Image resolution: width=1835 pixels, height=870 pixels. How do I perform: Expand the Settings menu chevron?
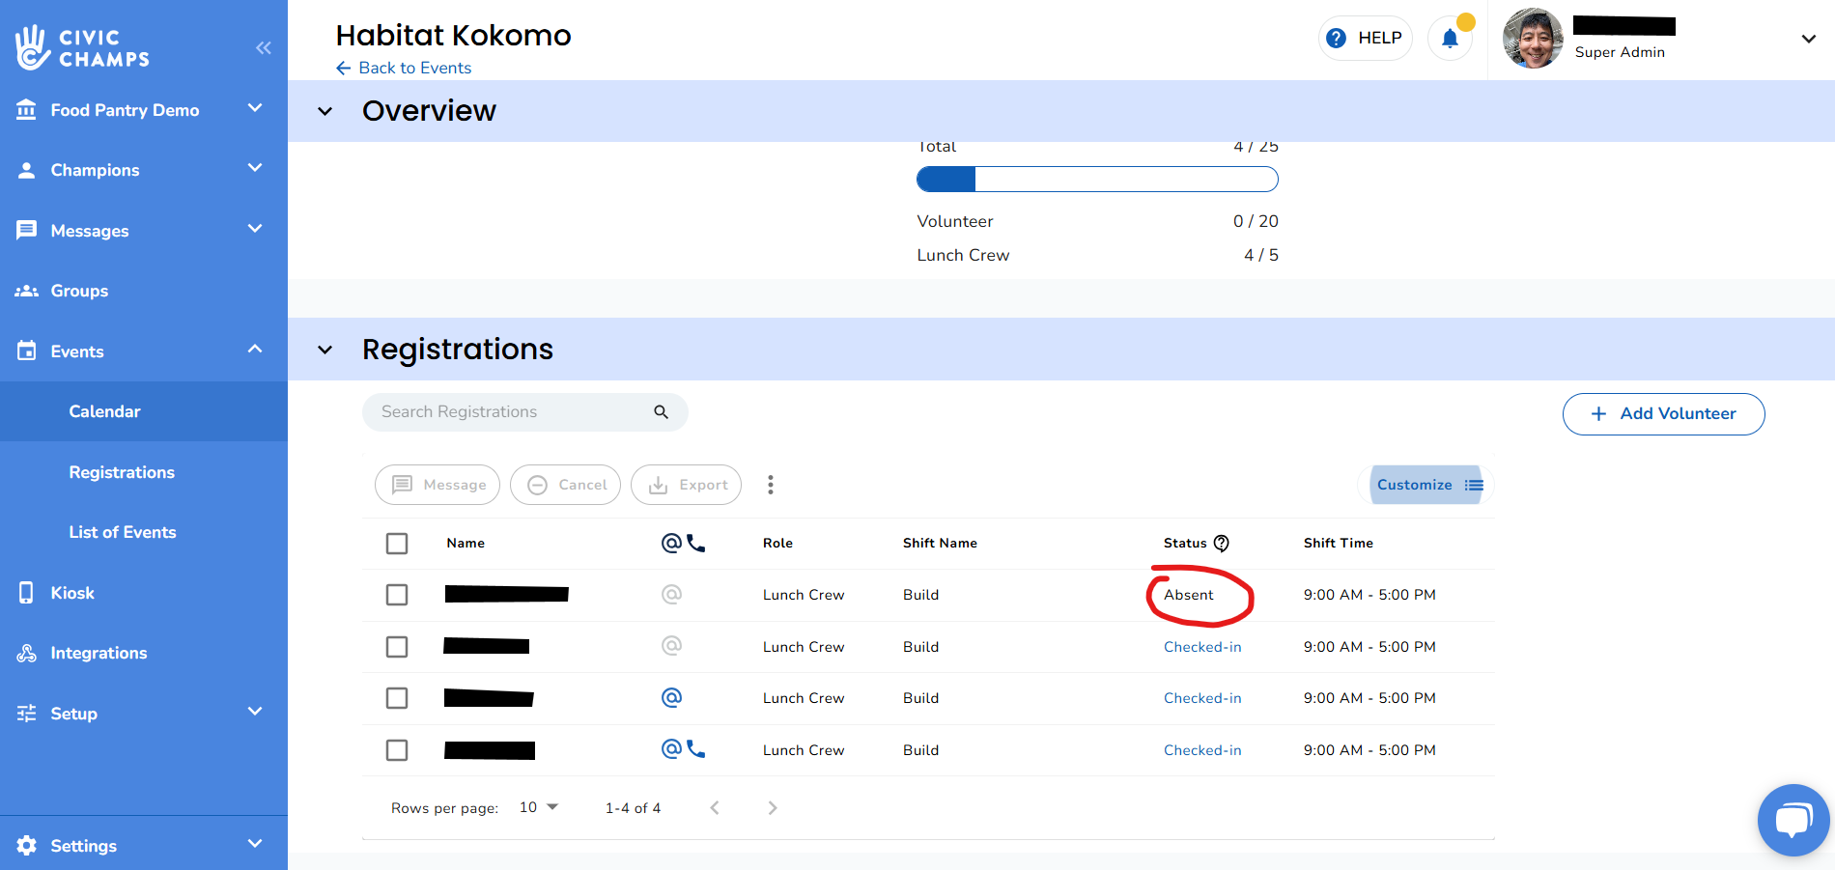(x=255, y=843)
